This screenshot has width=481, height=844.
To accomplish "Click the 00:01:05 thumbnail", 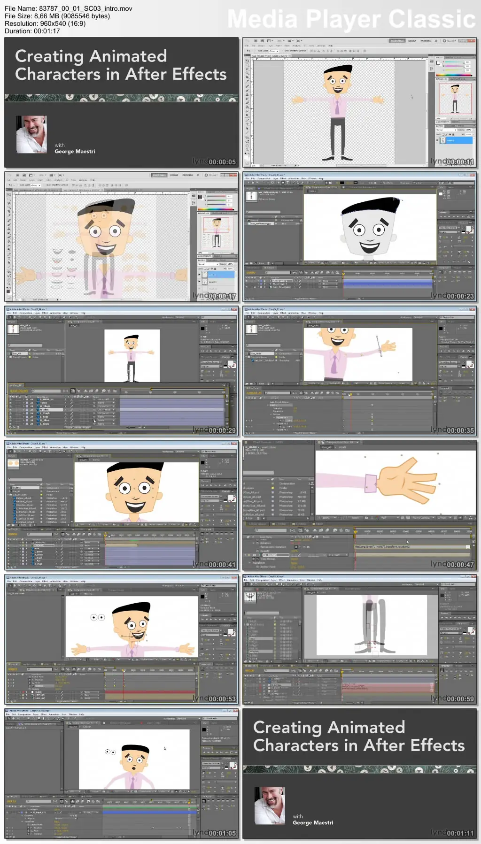I will point(122,774).
